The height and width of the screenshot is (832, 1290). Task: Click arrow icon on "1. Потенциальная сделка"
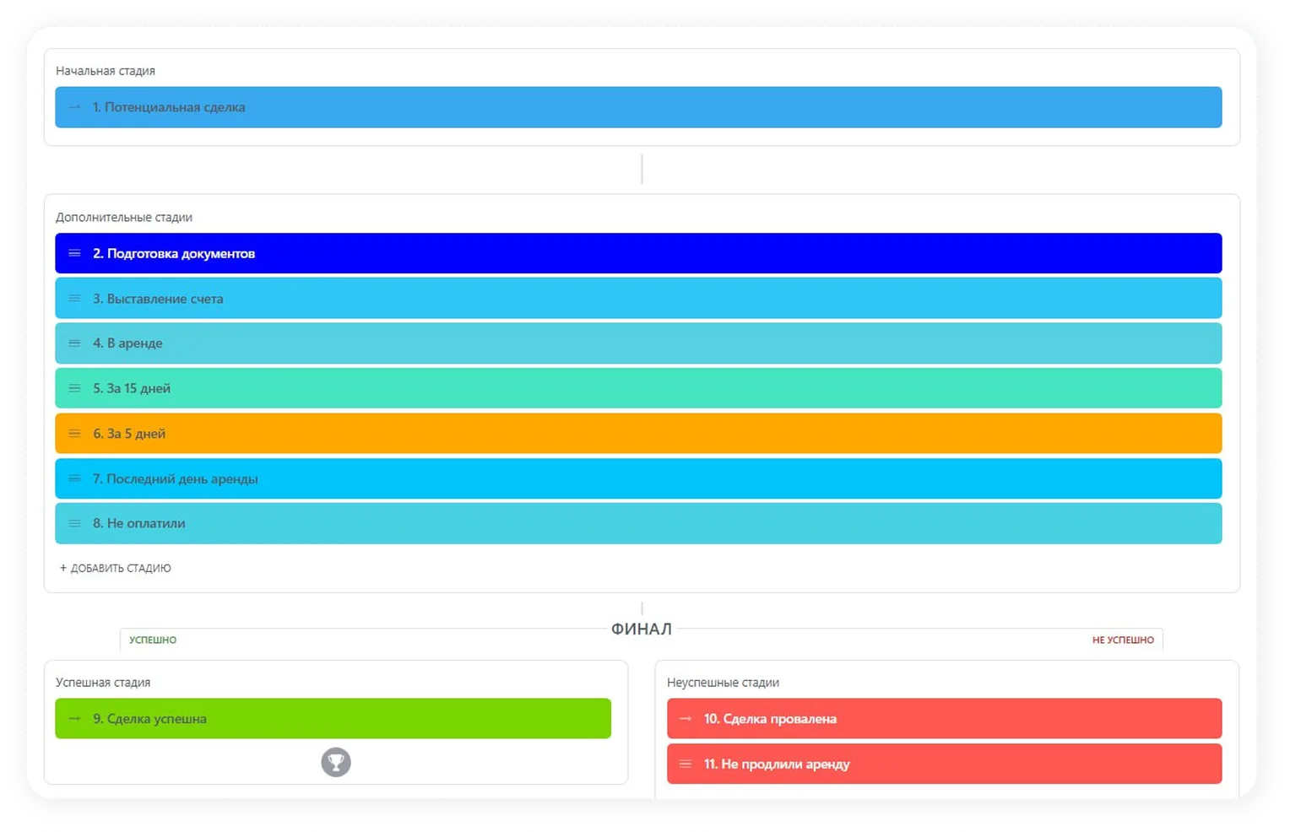74,107
